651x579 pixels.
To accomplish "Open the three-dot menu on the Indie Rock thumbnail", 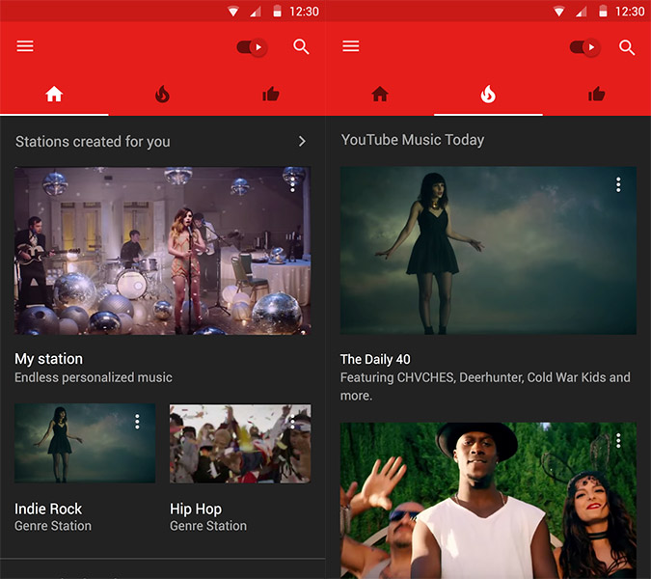I will pos(138,422).
